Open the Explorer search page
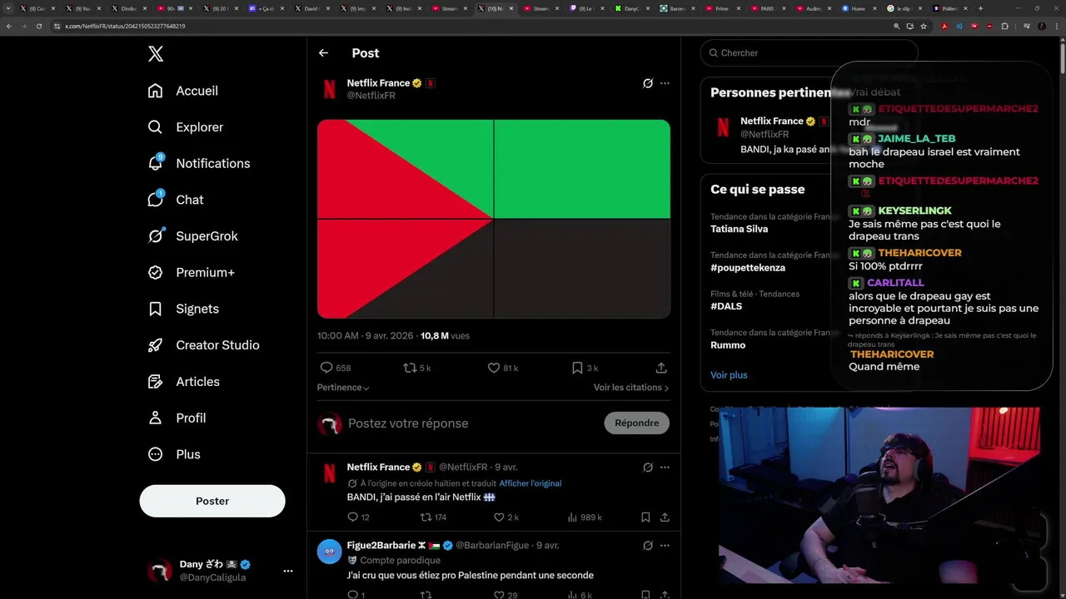This screenshot has height=599, width=1066. point(186,127)
